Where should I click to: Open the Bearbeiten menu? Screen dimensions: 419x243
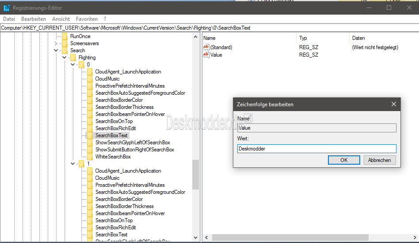34,19
